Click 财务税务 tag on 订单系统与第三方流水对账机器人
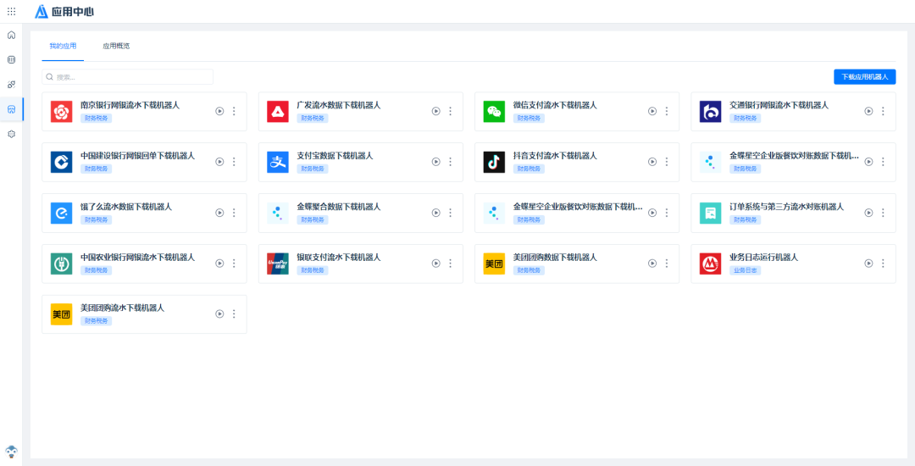The height and width of the screenshot is (466, 915). tap(745, 219)
